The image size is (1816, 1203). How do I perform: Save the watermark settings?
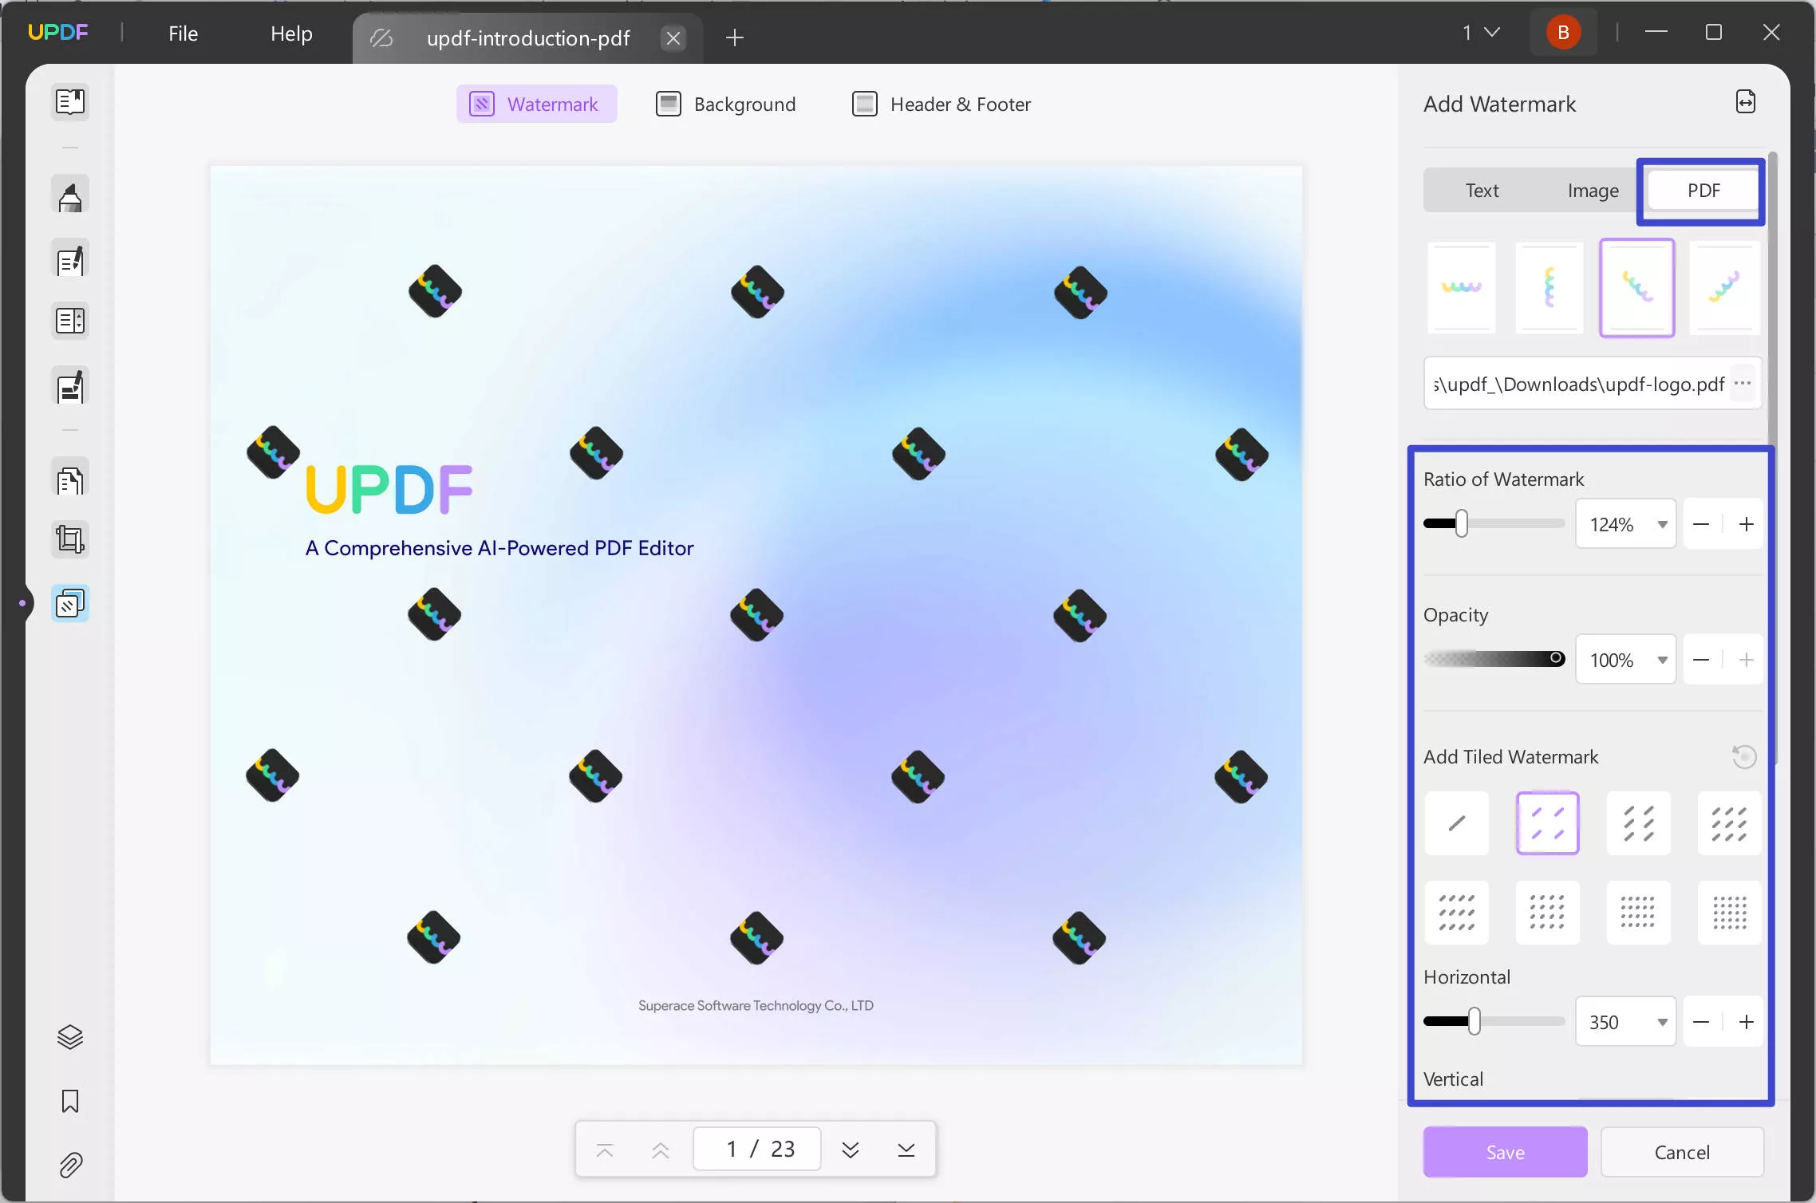1505,1151
